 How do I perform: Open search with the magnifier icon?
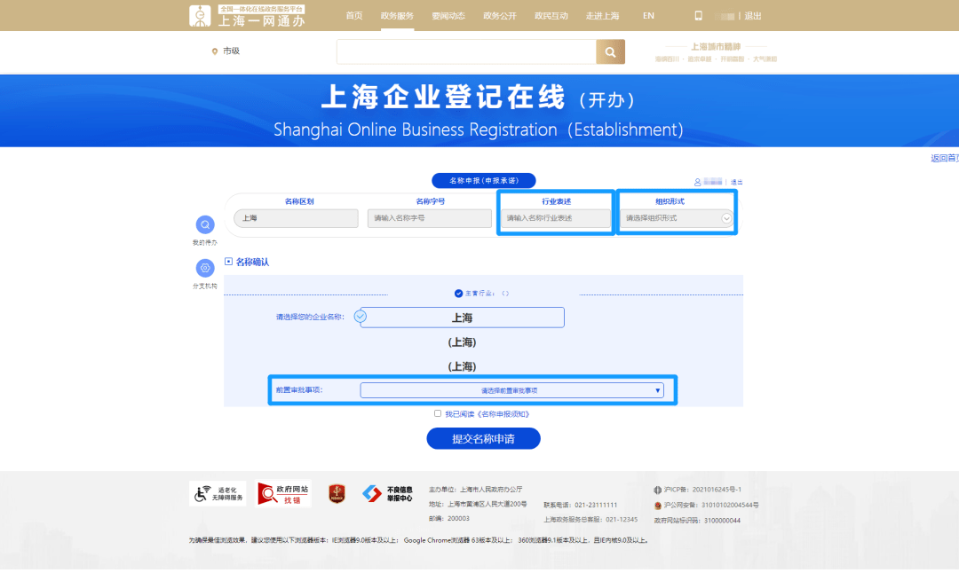point(610,51)
